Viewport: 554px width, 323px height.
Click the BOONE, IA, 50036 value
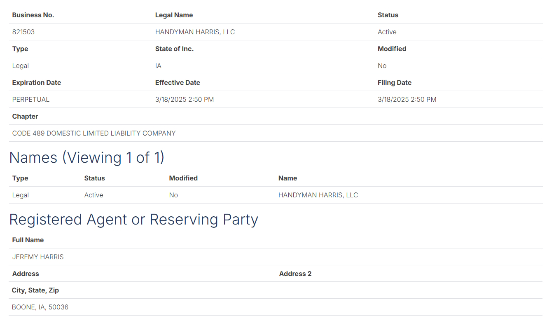[x=40, y=307]
